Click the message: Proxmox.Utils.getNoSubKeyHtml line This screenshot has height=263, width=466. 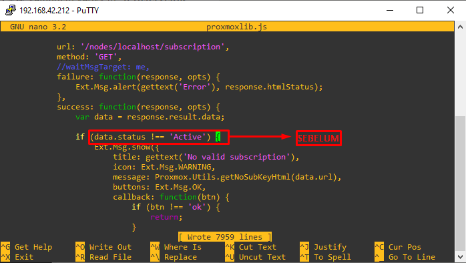227,177
